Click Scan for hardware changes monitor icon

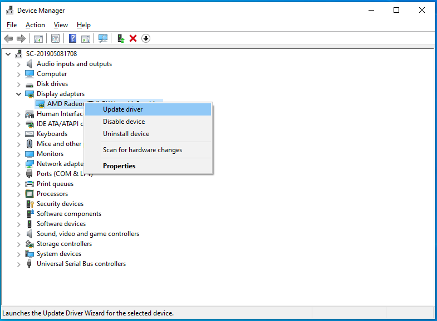coord(103,38)
